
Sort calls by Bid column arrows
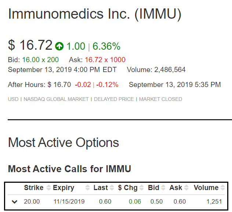click(163, 188)
